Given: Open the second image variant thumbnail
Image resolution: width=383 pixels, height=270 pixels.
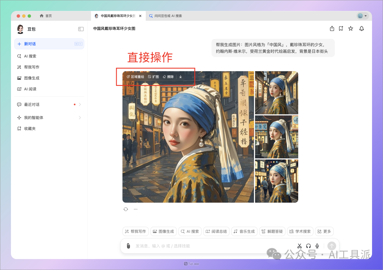Looking at the screenshot, I should pyautogui.click(x=276, y=137).
